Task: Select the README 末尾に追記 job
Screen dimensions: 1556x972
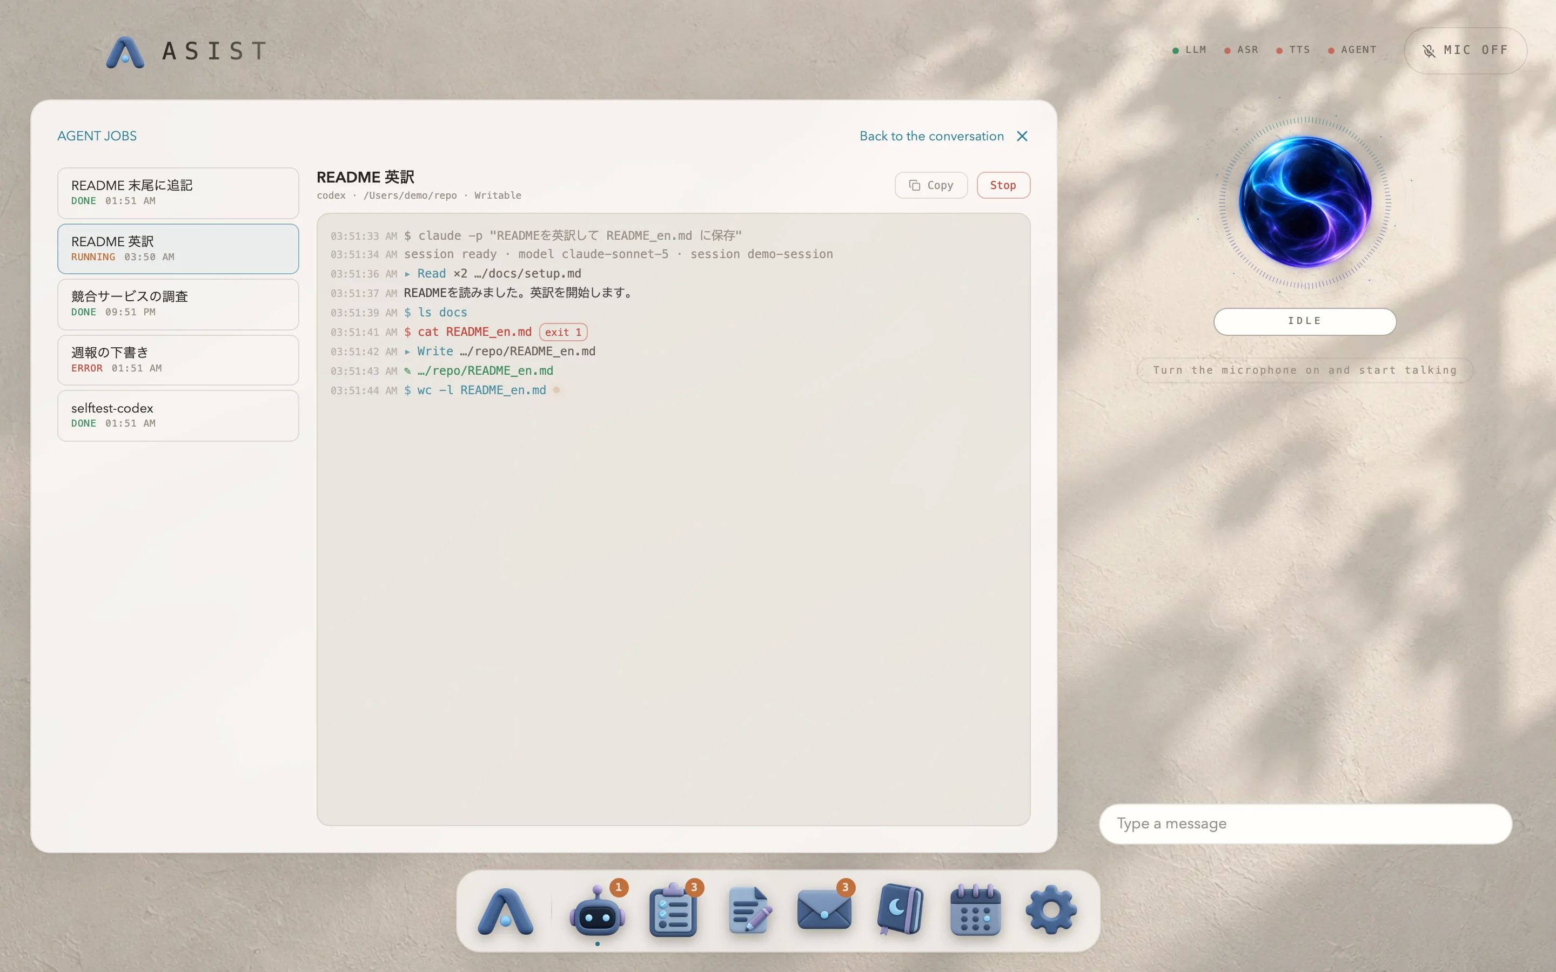Action: 178,193
